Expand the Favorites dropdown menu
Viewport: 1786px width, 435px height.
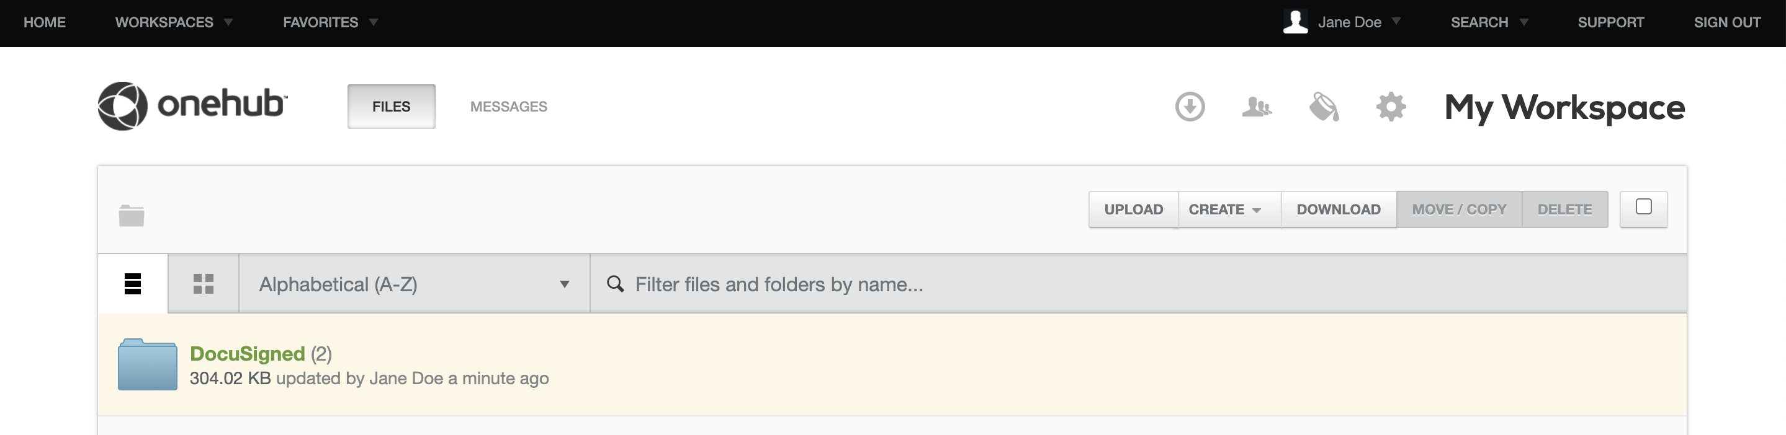click(330, 22)
